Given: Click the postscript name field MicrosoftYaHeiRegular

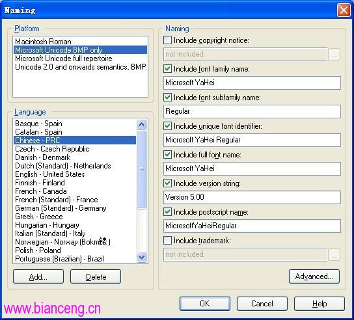Looking at the screenshot, I should tap(252, 226).
